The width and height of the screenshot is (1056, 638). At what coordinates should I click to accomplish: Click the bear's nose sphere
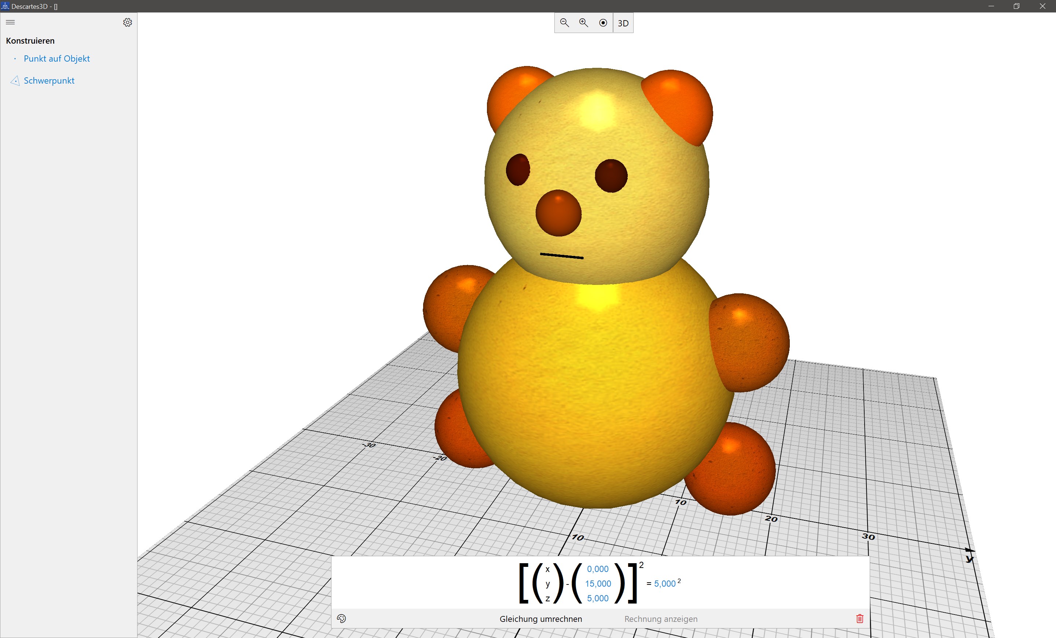tap(558, 213)
